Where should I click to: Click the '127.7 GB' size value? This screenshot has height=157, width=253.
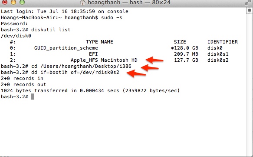coord(186,60)
